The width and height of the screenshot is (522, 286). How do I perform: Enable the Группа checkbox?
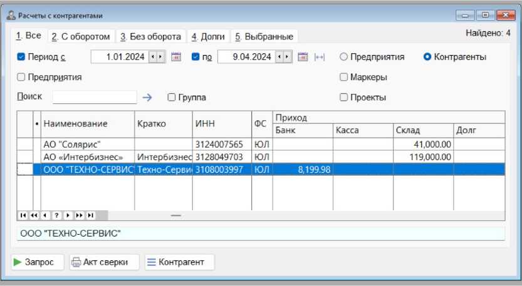point(172,98)
